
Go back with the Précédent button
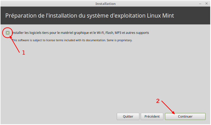(152, 116)
